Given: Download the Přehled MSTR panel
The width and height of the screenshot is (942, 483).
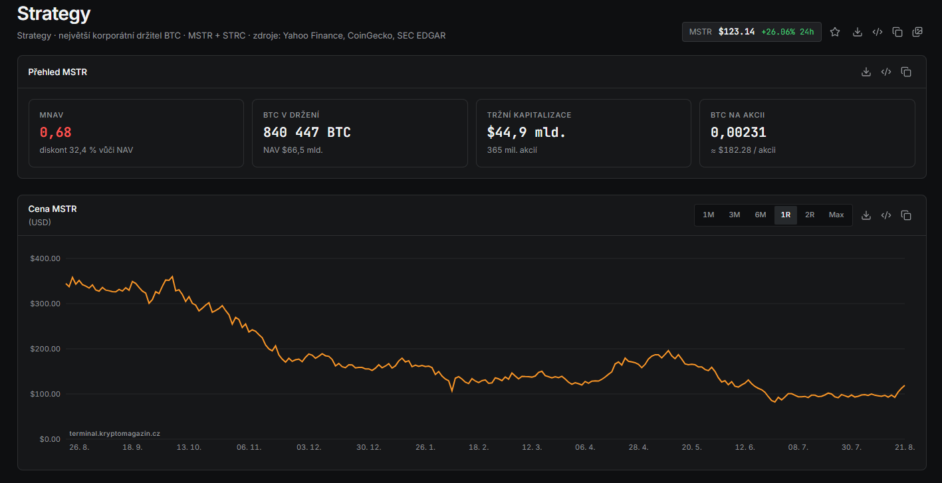Looking at the screenshot, I should pyautogui.click(x=866, y=72).
